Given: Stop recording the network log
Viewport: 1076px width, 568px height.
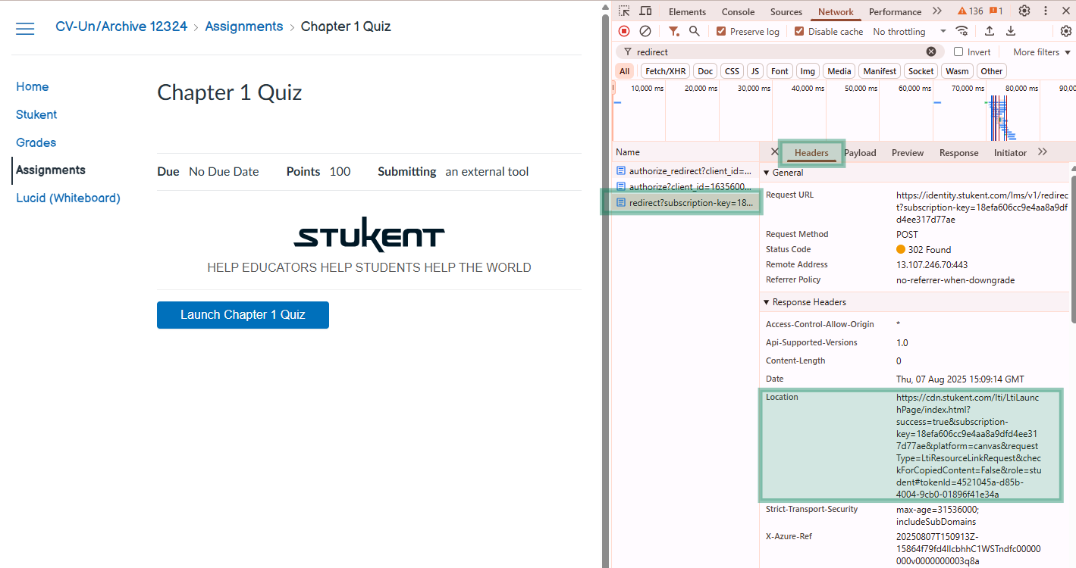Looking at the screenshot, I should coord(624,31).
